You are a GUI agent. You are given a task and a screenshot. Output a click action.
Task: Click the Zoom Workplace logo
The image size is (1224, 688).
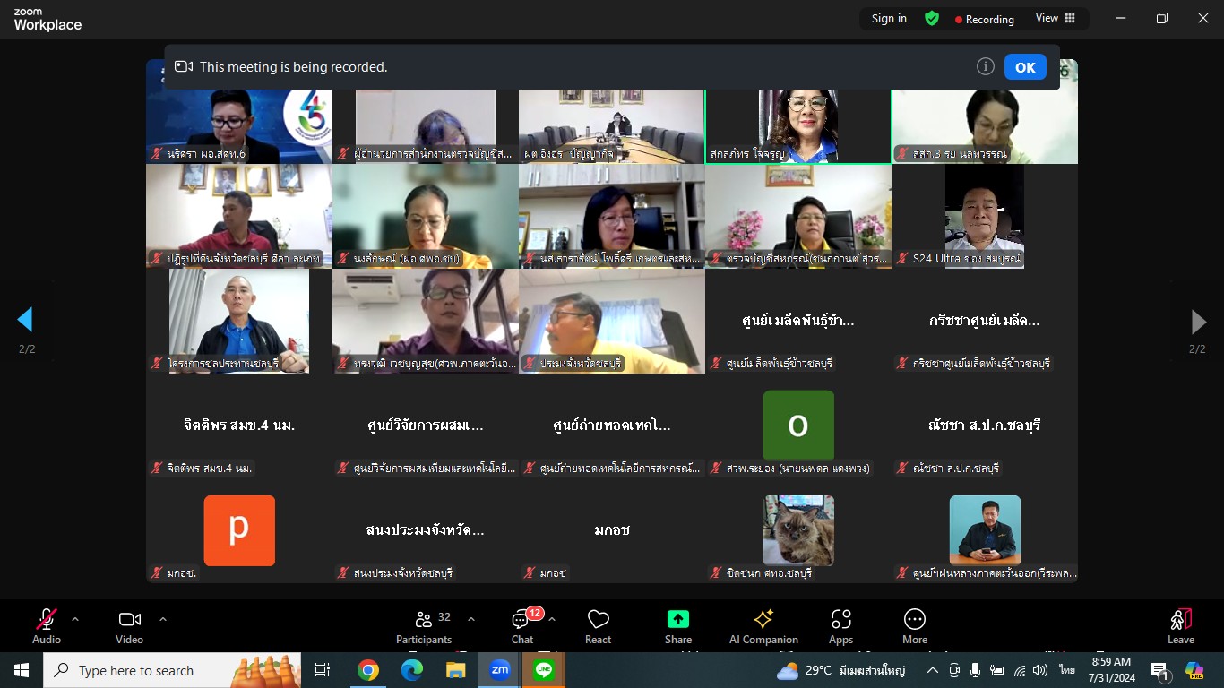(47, 21)
